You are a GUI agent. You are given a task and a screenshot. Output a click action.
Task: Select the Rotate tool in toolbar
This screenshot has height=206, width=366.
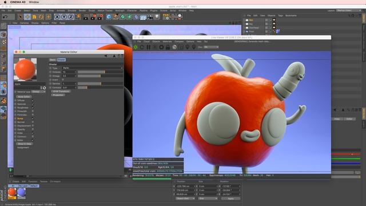[41, 17]
